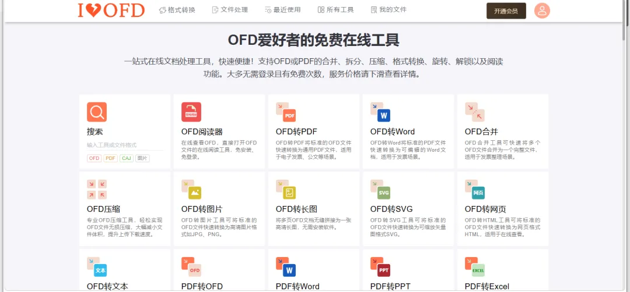630x292 pixels.
Task: Open the OFD转SVG title link
Action: (391, 209)
